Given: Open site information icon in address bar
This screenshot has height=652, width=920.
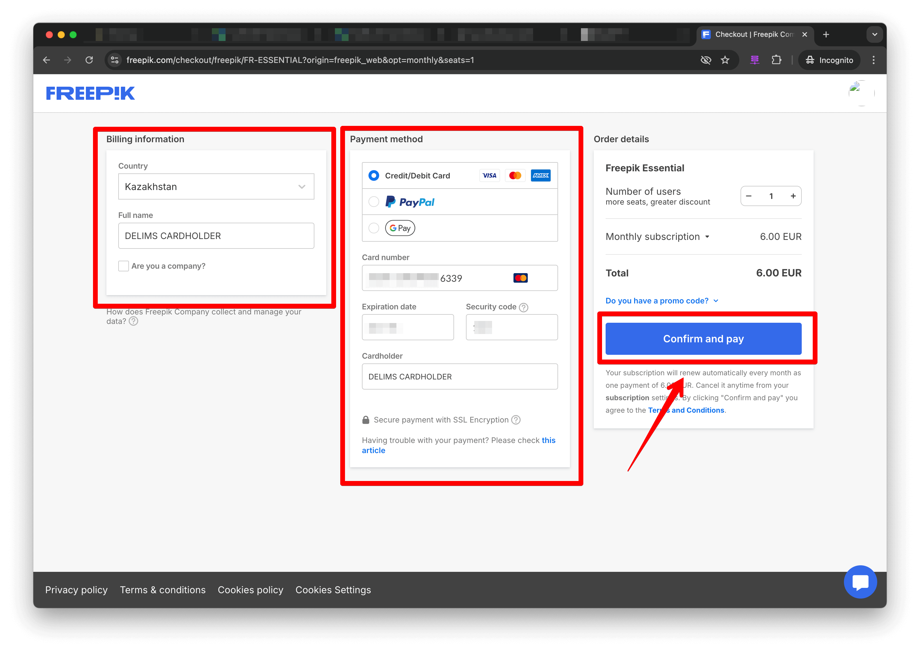Looking at the screenshot, I should (x=114, y=60).
